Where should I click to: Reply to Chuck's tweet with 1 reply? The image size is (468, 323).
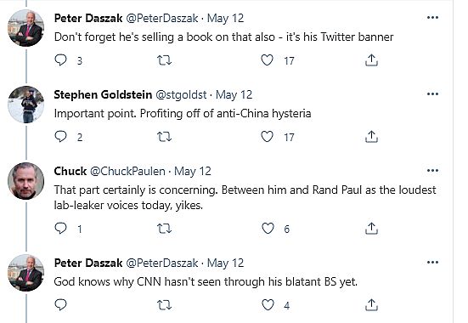click(60, 229)
